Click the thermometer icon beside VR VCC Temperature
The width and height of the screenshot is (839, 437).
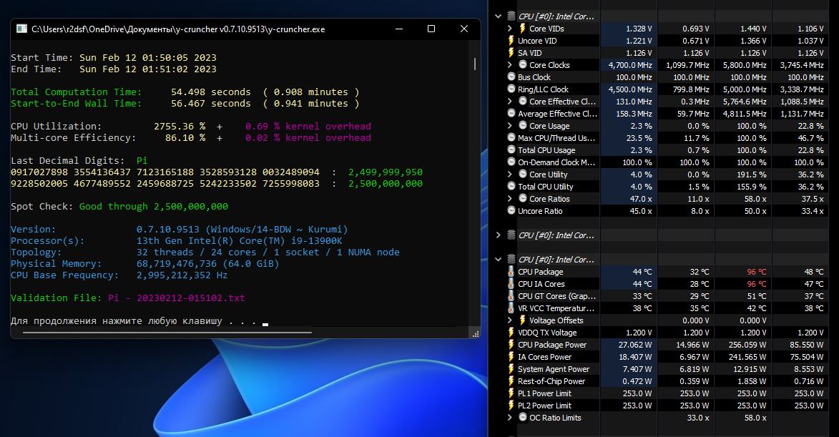coord(511,308)
